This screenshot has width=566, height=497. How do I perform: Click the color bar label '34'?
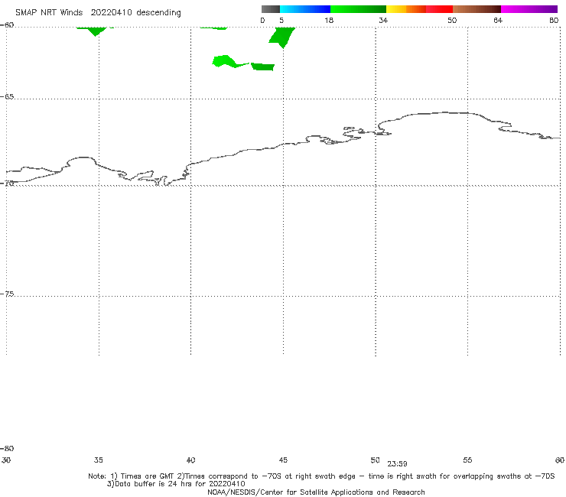click(x=383, y=20)
